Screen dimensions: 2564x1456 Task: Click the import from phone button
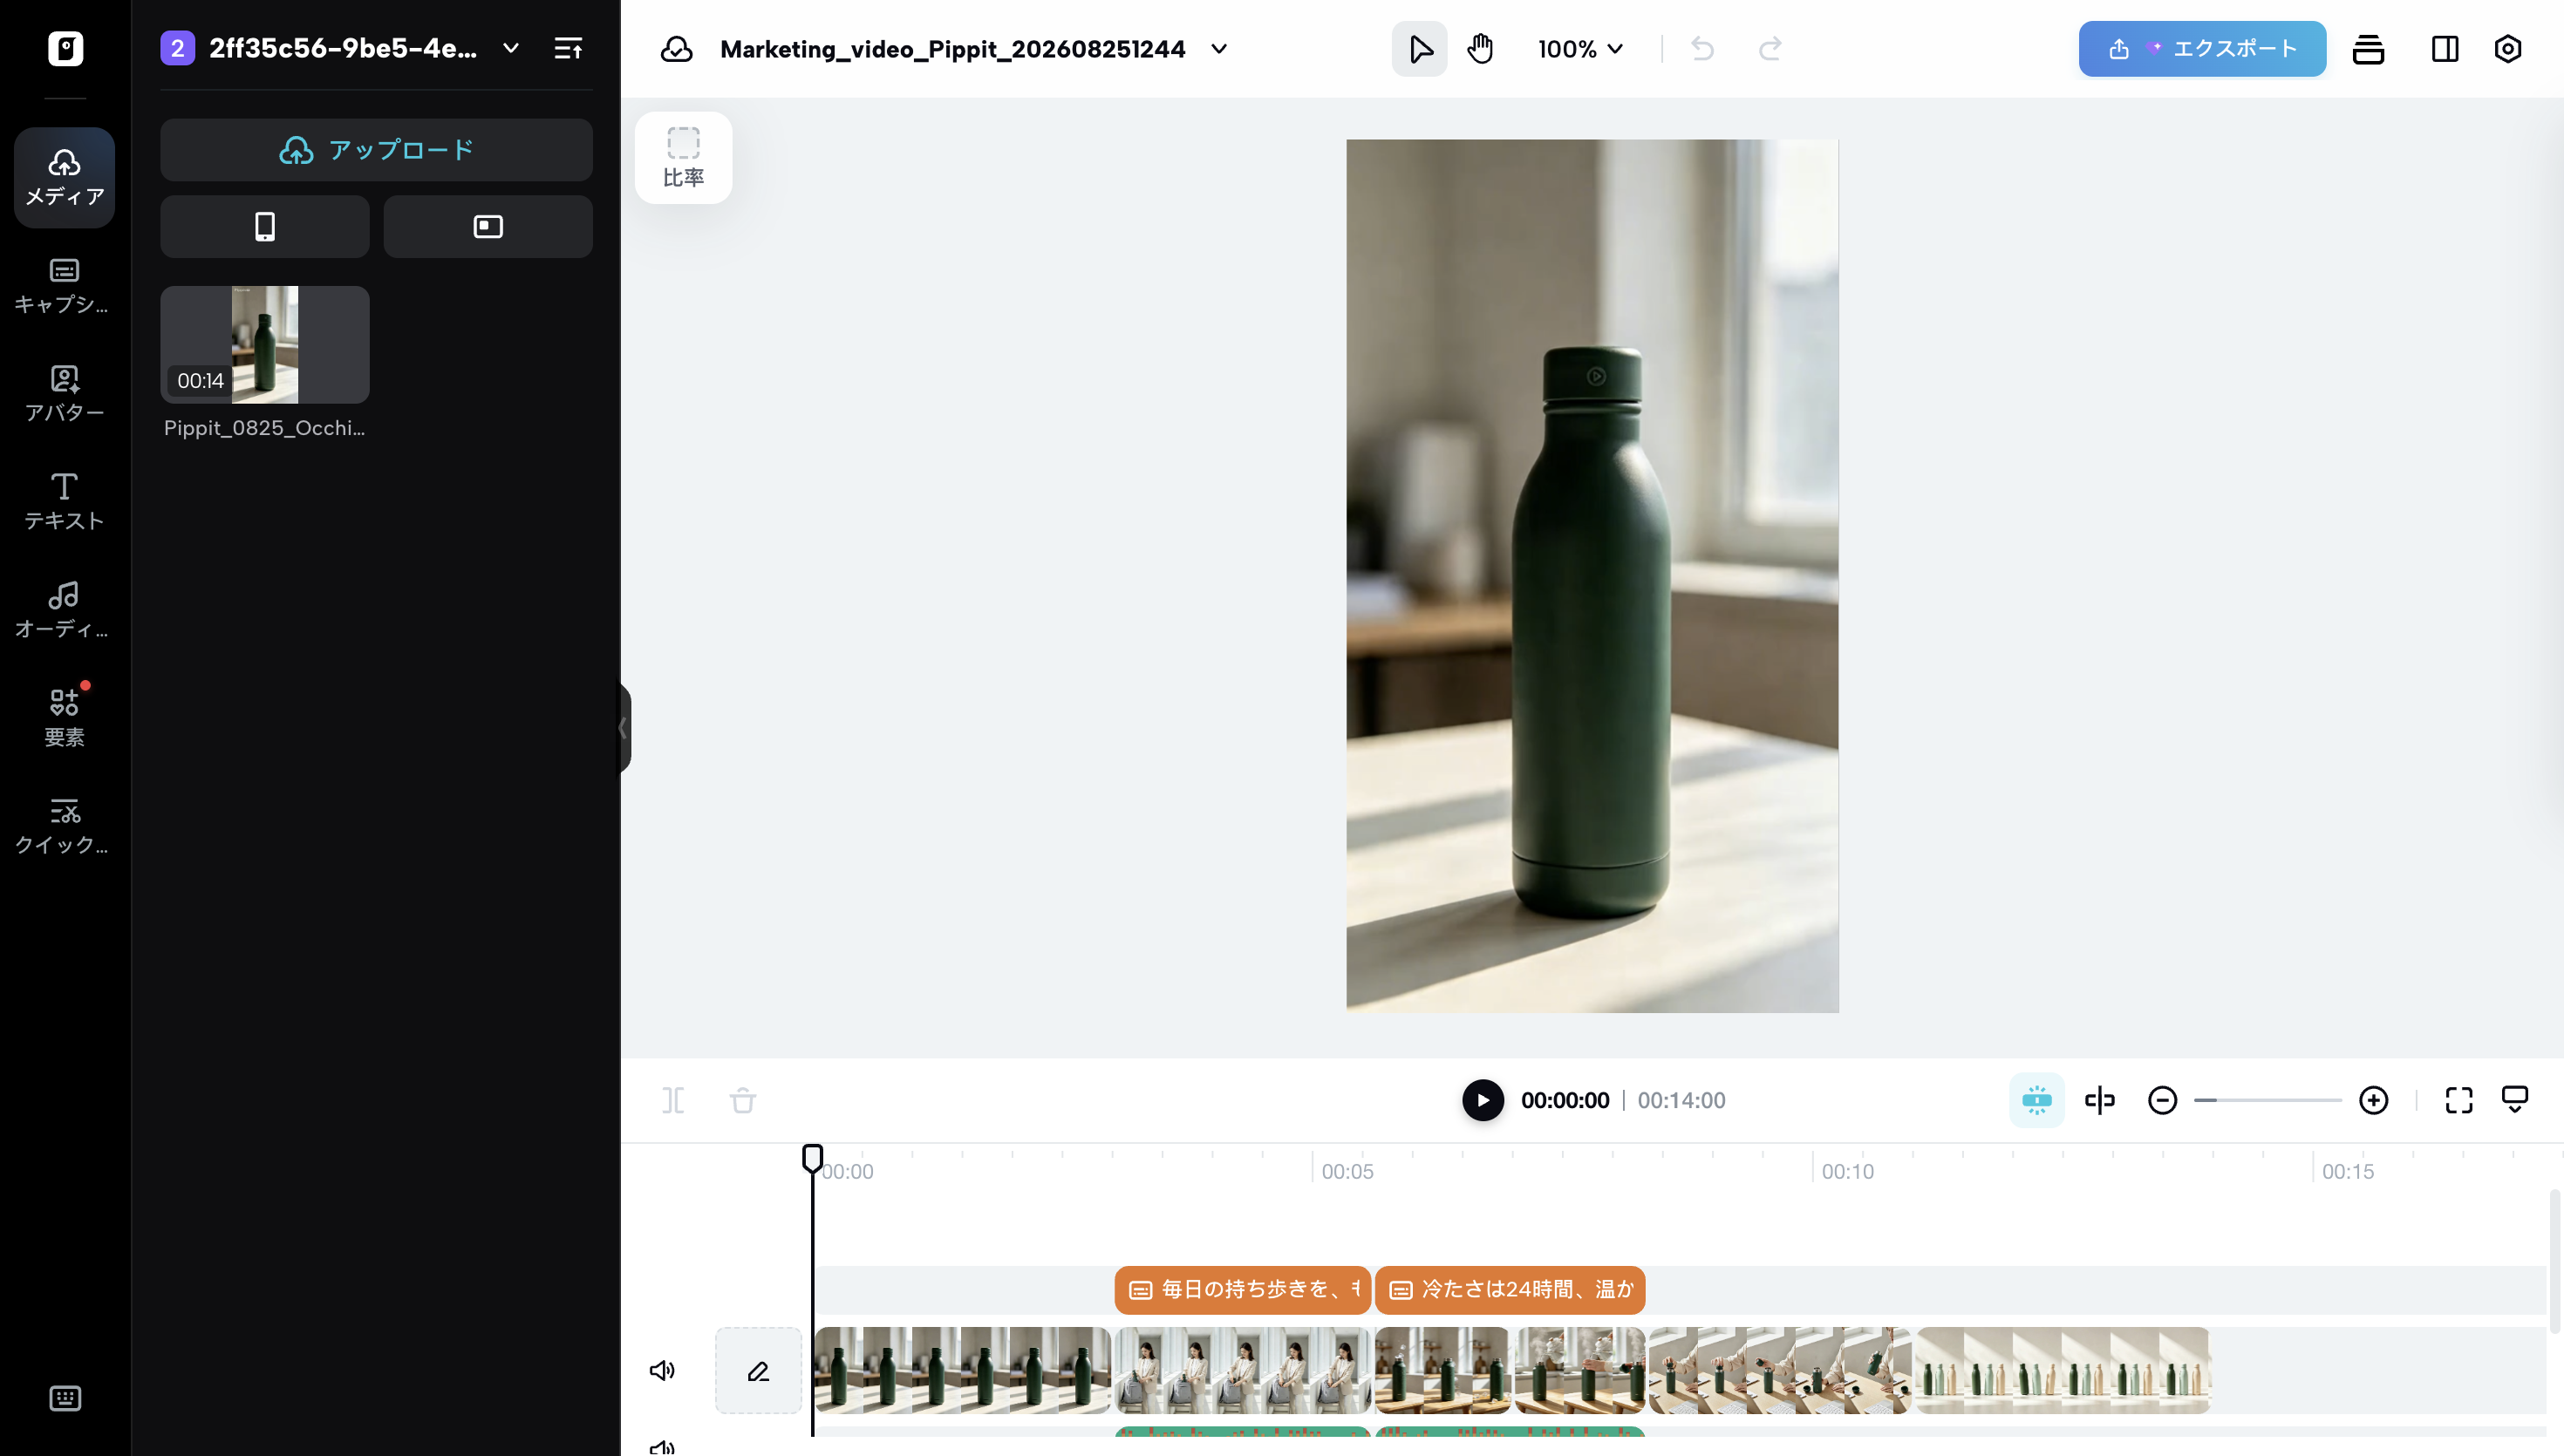[x=265, y=227]
